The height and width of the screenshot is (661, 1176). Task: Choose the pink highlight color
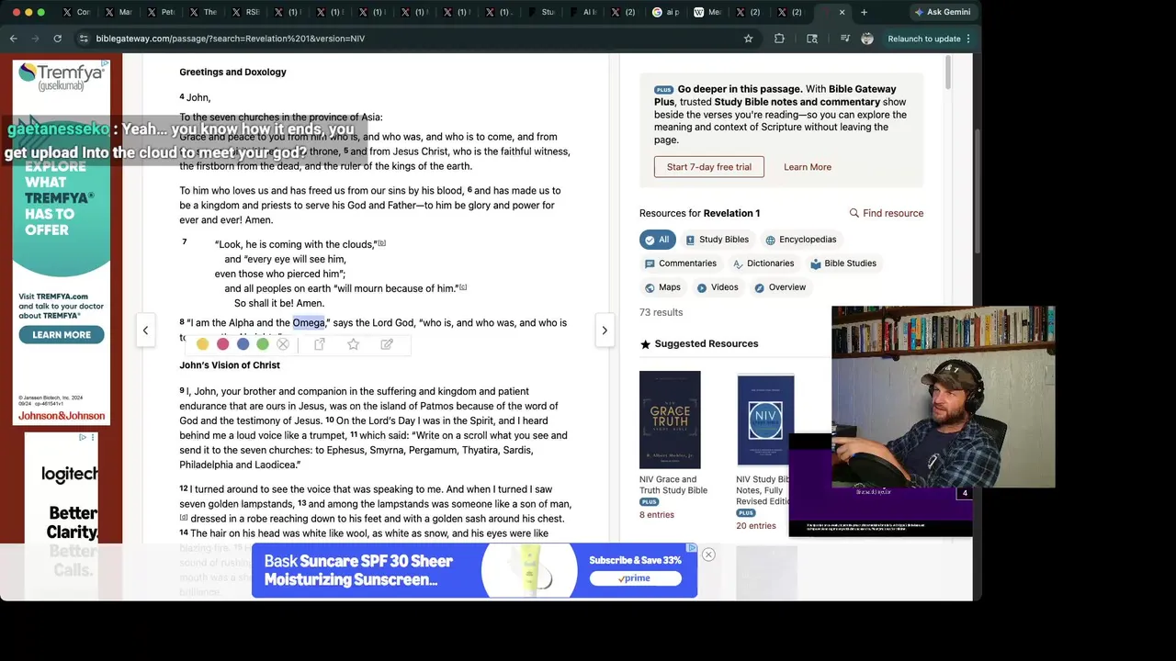point(222,344)
